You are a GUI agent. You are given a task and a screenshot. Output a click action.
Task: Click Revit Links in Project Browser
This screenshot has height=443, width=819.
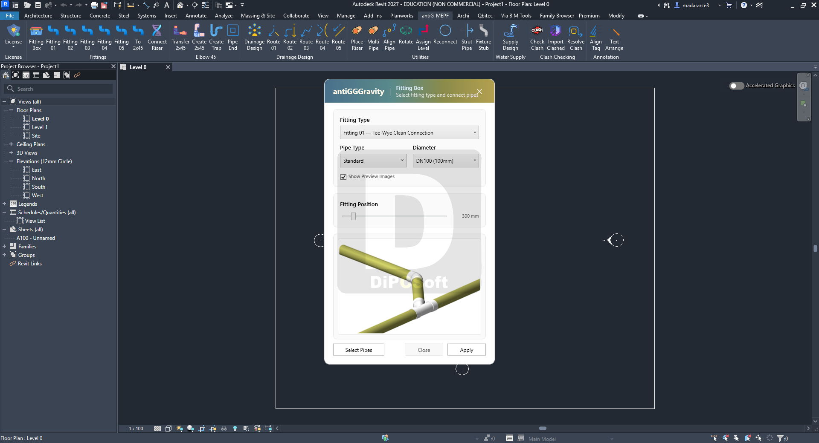[30, 263]
